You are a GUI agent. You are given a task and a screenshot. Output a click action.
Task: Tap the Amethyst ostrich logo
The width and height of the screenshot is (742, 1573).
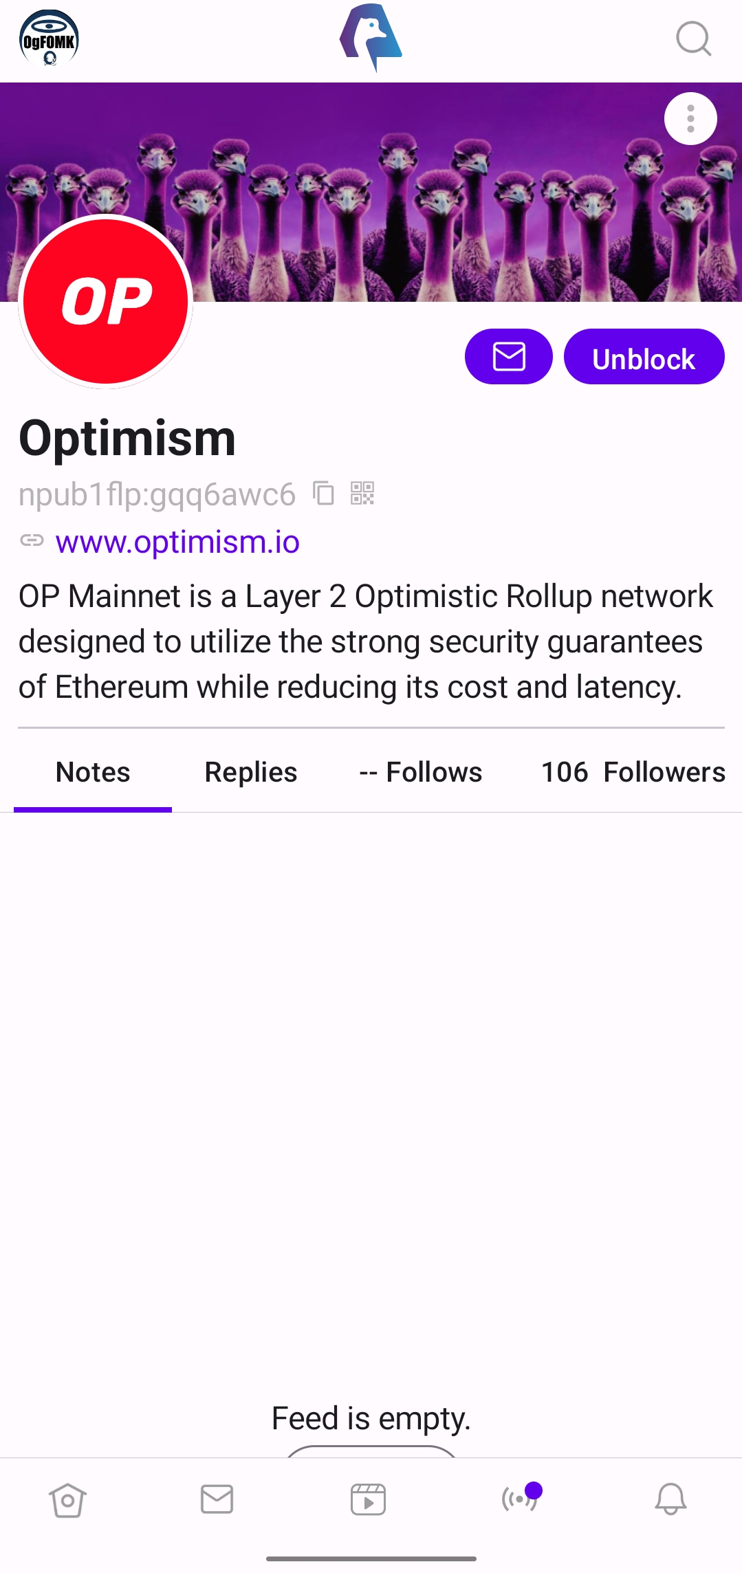click(x=371, y=38)
